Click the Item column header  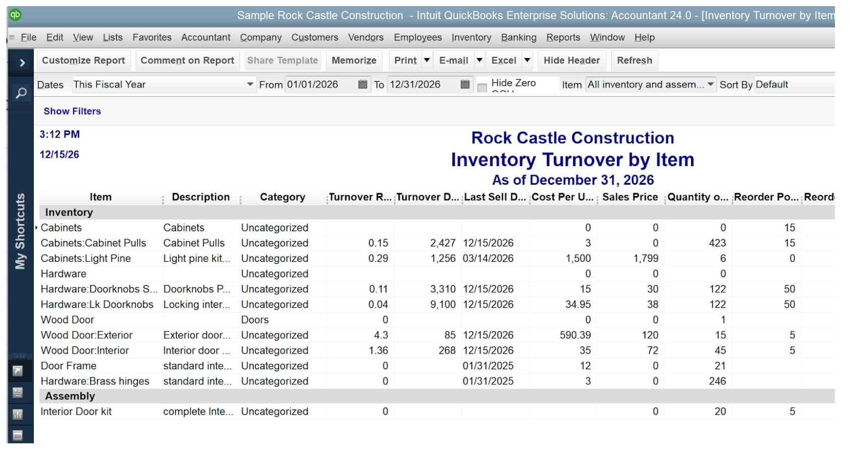pyautogui.click(x=100, y=197)
